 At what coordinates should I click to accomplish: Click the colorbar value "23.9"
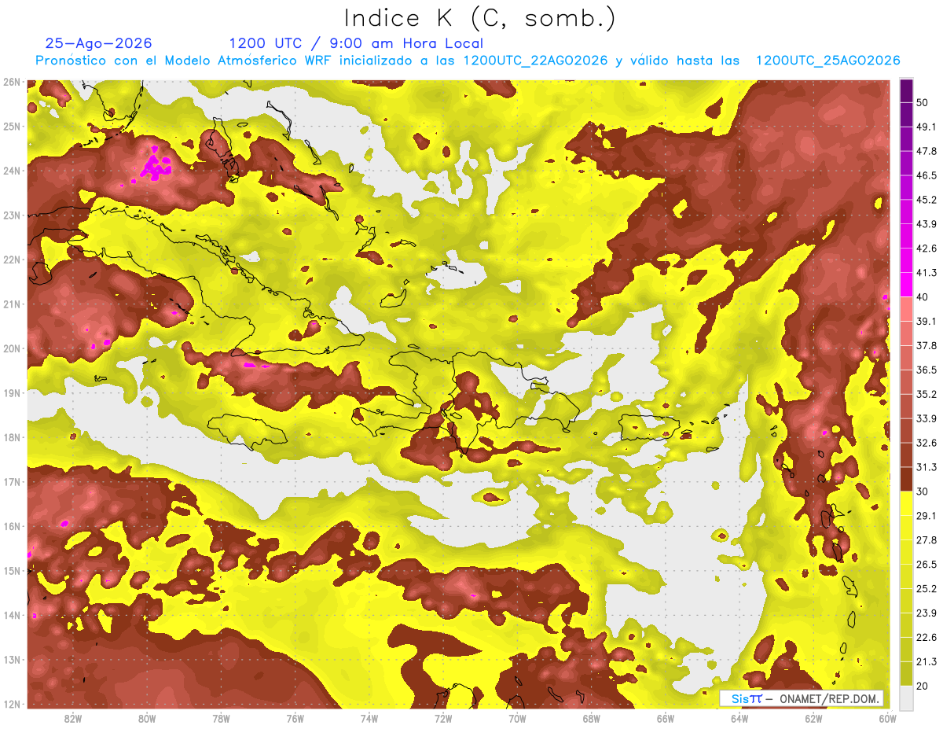coord(926,613)
